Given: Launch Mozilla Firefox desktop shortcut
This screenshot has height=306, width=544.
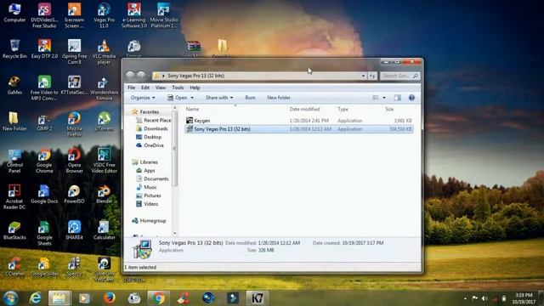Looking at the screenshot, I should (74, 124).
